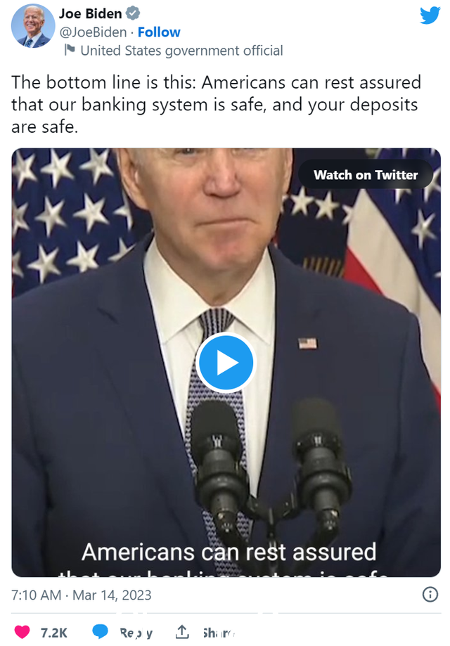Click the video caption Americans can rest assured
The image size is (450, 646).
[x=229, y=552]
